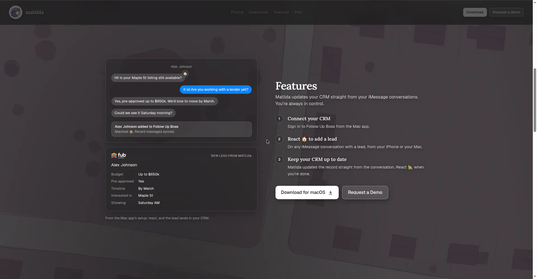Click the Pre-approved value 'Yes'
Image resolution: width=537 pixels, height=279 pixels.
click(x=141, y=181)
